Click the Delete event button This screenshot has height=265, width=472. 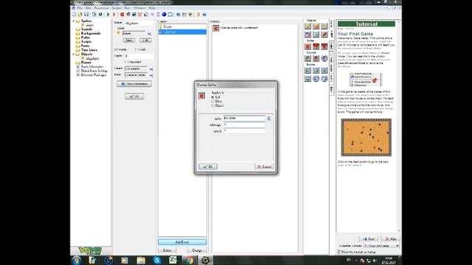point(167,250)
